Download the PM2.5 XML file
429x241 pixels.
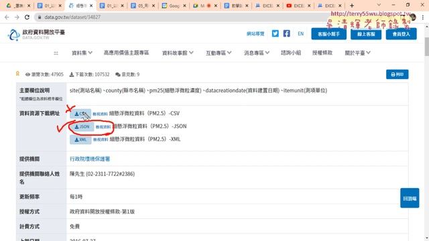point(80,140)
